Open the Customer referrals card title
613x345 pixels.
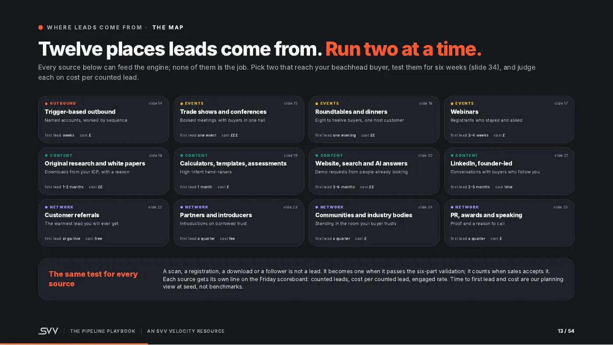pyautogui.click(x=72, y=215)
